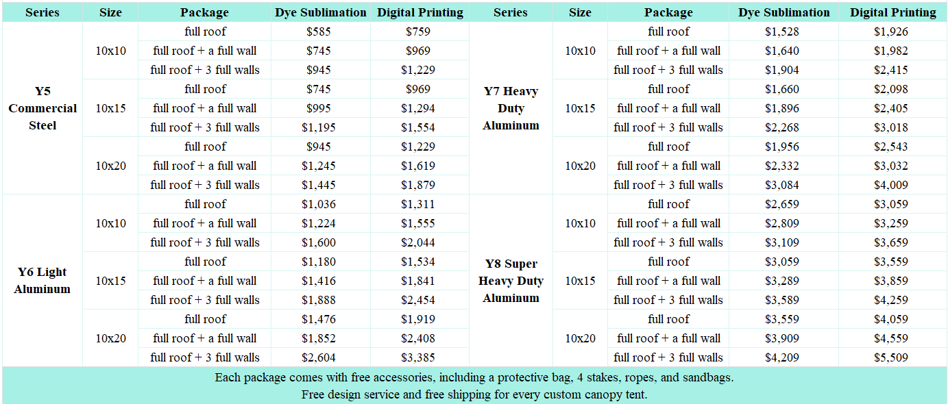Click the $1,036 price cell
Screen dimensions: 948x404
[x=319, y=204]
